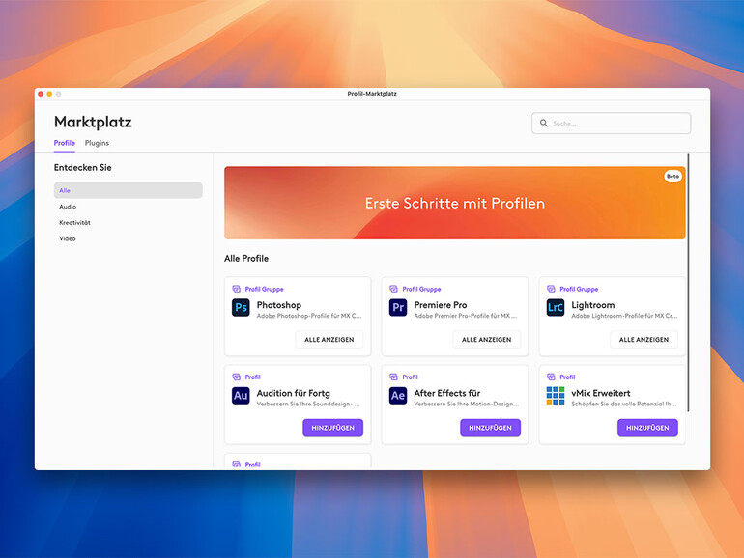
Task: Click ALLE ANZEIGEN on Photoshop card
Action: (x=329, y=340)
